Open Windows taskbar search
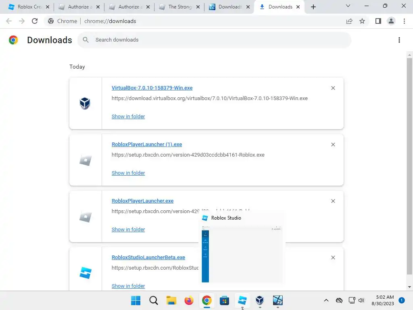 pos(154,300)
